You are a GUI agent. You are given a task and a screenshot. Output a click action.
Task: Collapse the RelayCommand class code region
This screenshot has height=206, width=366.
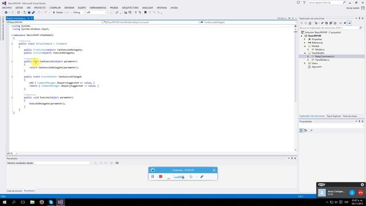pyautogui.click(x=12, y=43)
